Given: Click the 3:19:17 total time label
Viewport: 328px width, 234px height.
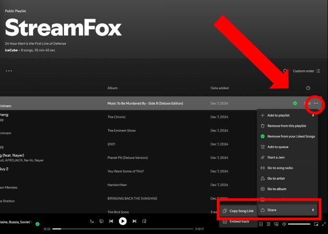Looking at the screenshot, I should coord(200,229).
